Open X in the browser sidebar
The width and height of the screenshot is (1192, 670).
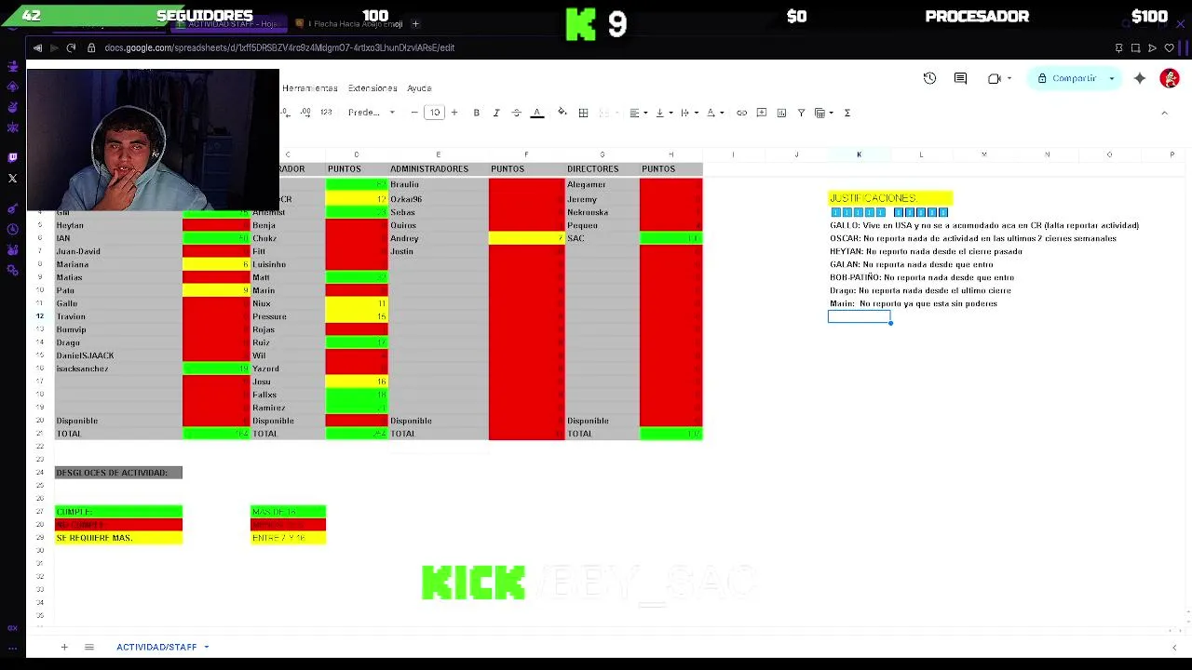[12, 178]
